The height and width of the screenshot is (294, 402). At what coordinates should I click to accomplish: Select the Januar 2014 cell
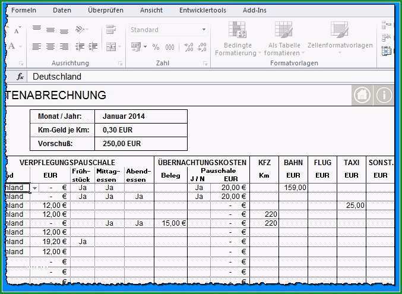(141, 116)
